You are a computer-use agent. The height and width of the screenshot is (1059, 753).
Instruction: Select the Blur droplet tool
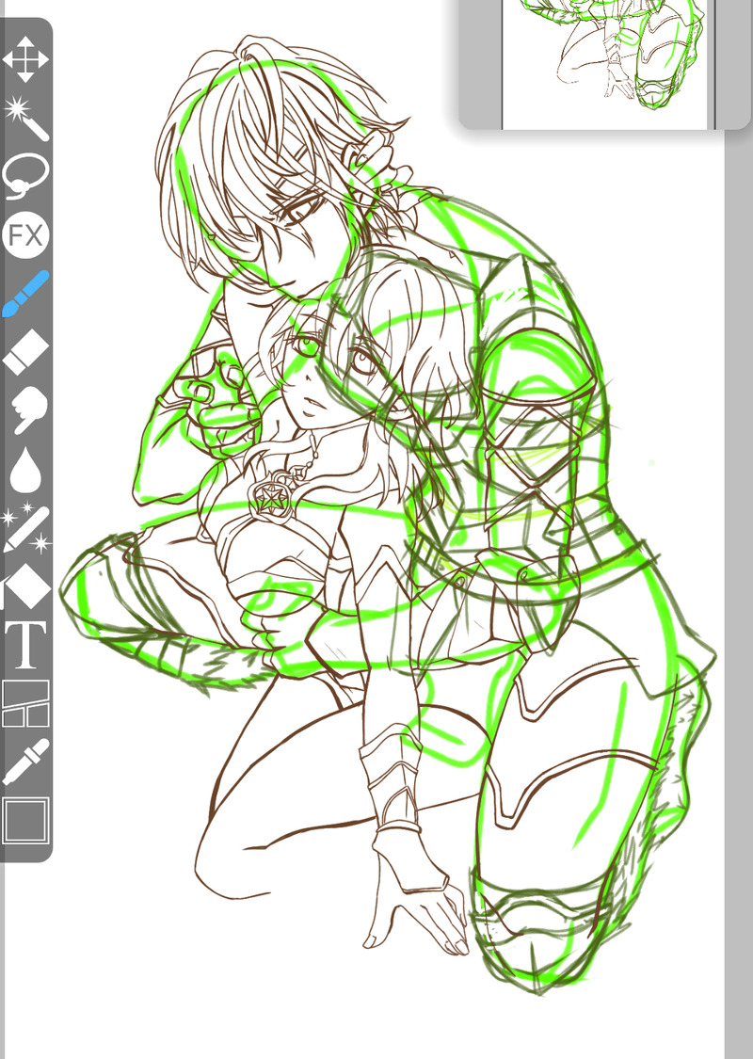click(25, 469)
